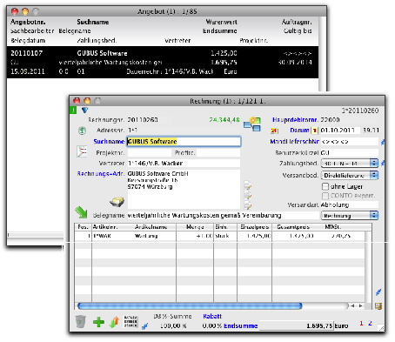395x342 pixels.
Task: Click the middle document edit note icon
Action: (248, 195)
